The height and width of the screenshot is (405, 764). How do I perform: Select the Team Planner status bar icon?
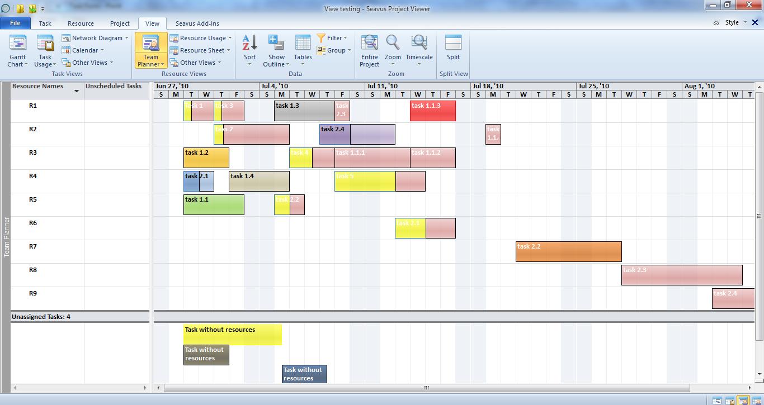coord(743,401)
